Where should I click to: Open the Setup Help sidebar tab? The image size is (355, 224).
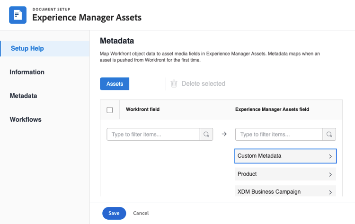pyautogui.click(x=27, y=48)
